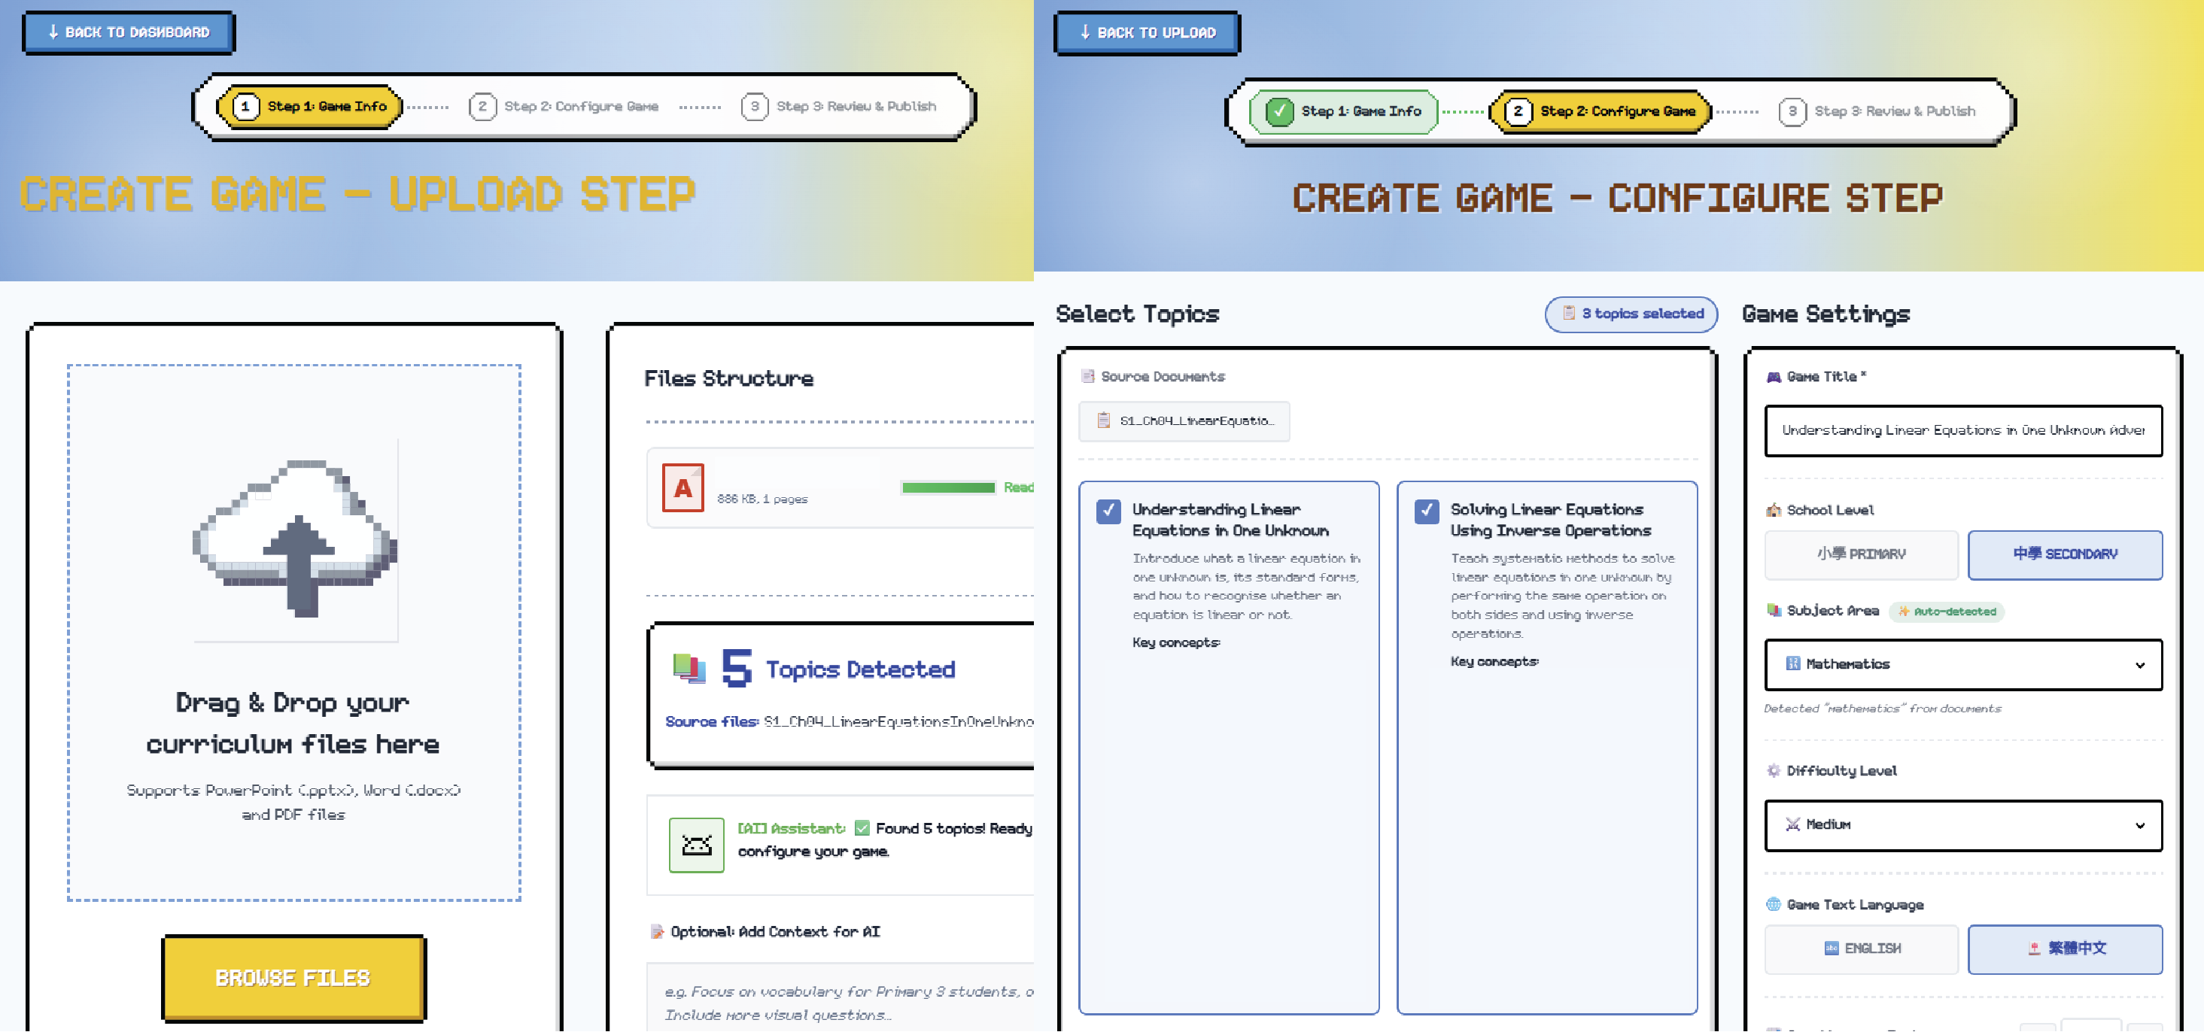Click the green file upload progress bar
The height and width of the screenshot is (1032, 2204).
point(948,487)
